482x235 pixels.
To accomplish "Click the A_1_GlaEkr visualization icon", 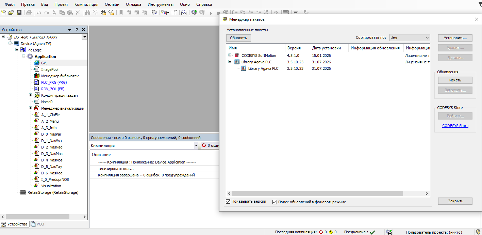I will (37, 115).
